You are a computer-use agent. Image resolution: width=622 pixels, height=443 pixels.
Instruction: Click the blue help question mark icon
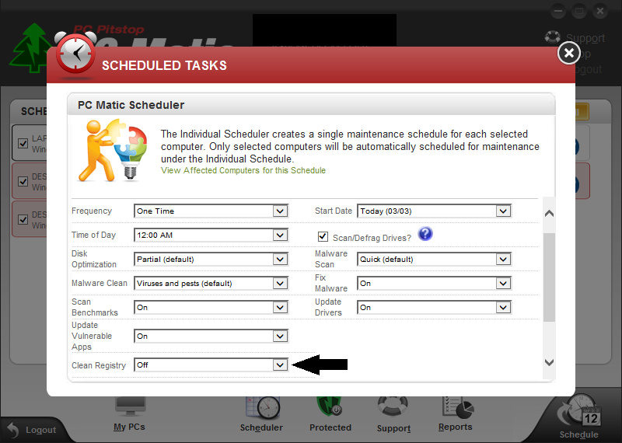pos(425,234)
